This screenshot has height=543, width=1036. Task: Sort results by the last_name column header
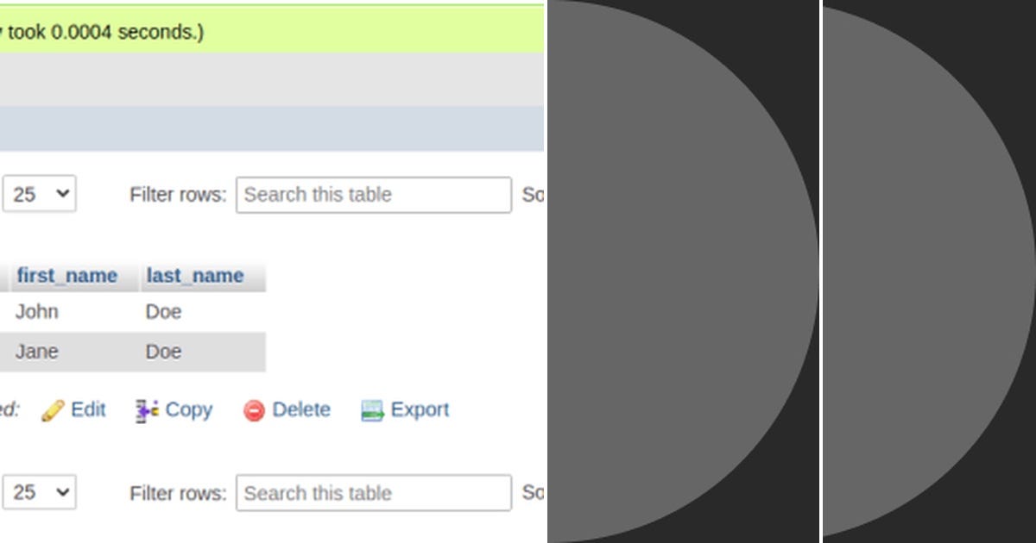(x=193, y=275)
